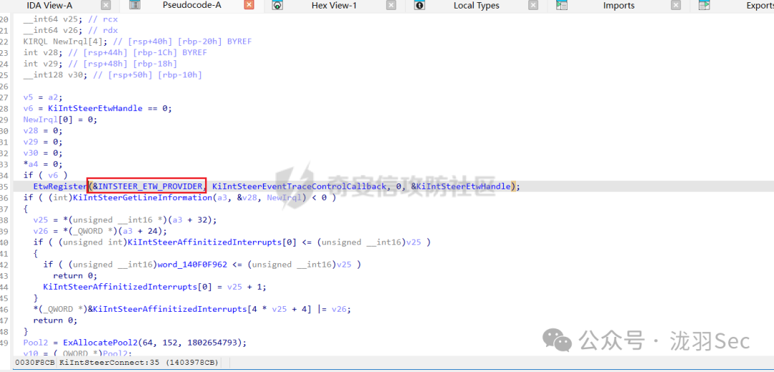Image resolution: width=774 pixels, height=372 pixels.
Task: Close the Pseudocode-A tab with red X
Action: coord(249,6)
